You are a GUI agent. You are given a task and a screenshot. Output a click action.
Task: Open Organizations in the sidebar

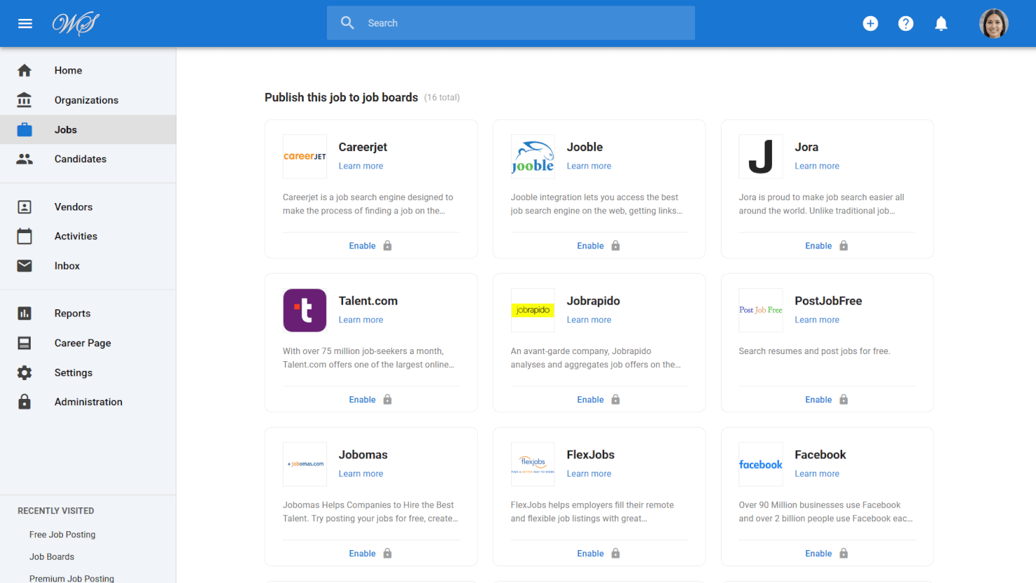pyautogui.click(x=88, y=100)
